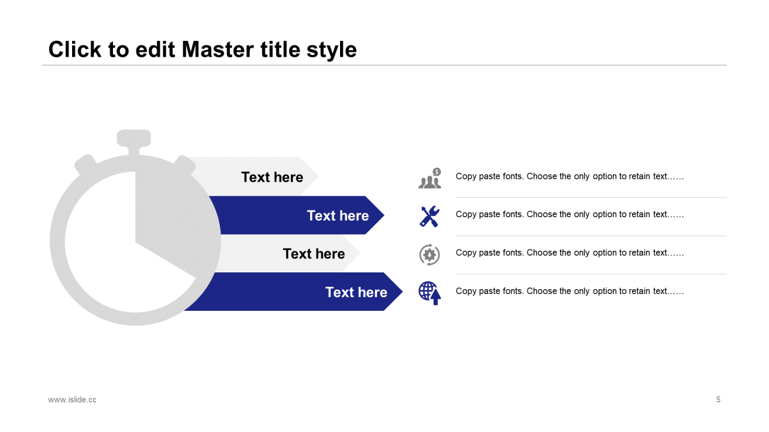Click the lower gray 'Text here' arrow

314,254
